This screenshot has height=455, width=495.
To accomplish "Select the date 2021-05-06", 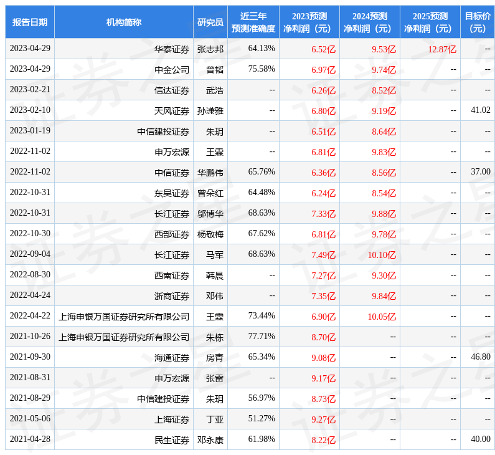I will click(x=30, y=418).
